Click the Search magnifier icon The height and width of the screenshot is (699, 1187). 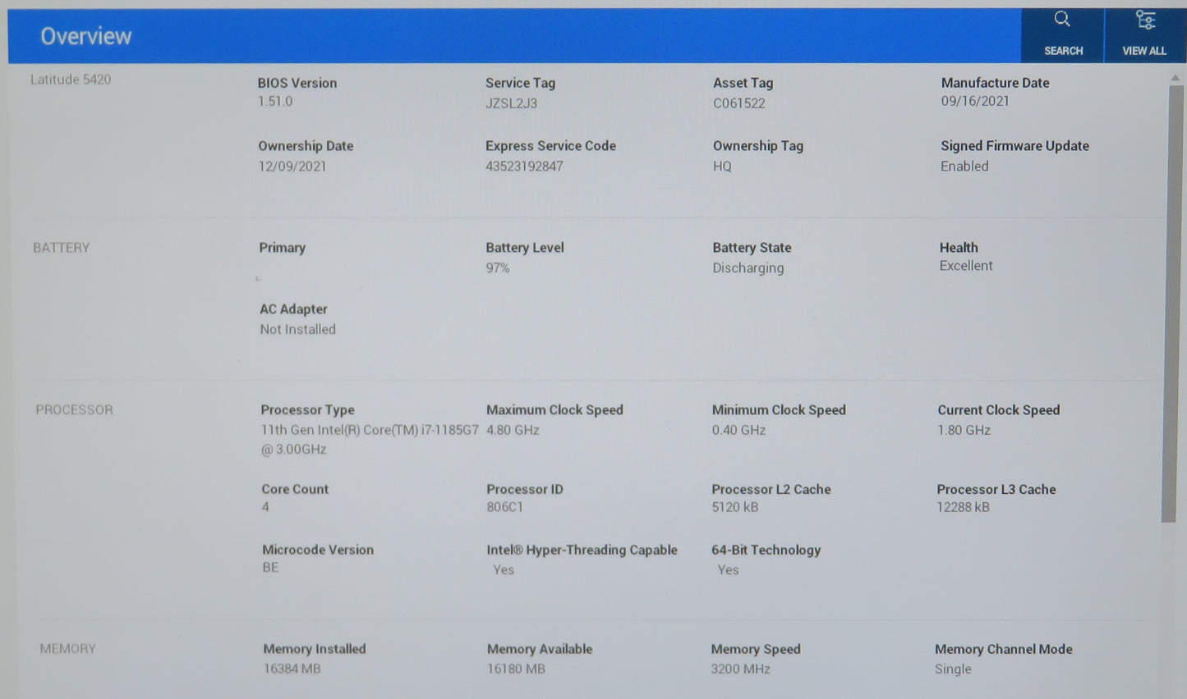click(1062, 20)
